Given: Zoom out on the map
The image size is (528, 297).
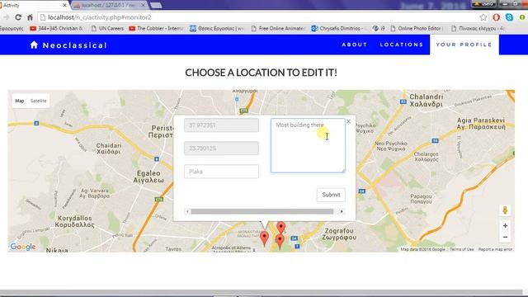Looking at the screenshot, I should click(x=505, y=237).
